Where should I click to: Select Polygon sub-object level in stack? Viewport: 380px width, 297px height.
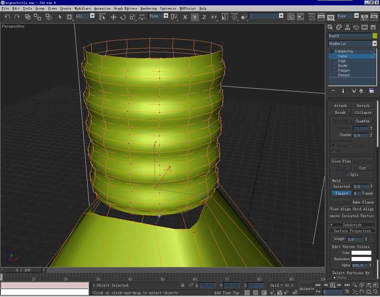343,70
